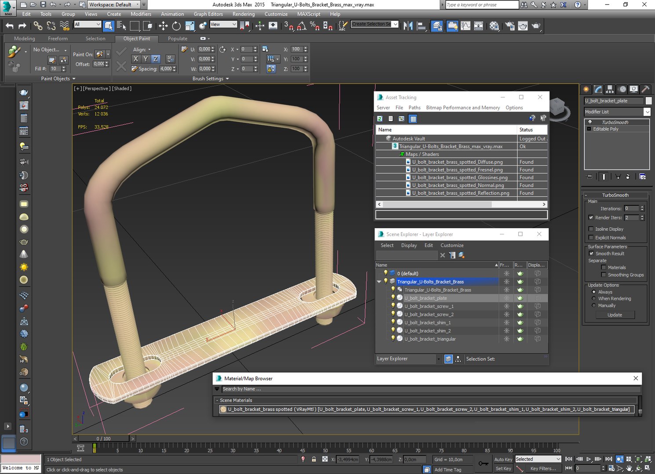Enable the Isoline Display checkbox

coord(591,229)
